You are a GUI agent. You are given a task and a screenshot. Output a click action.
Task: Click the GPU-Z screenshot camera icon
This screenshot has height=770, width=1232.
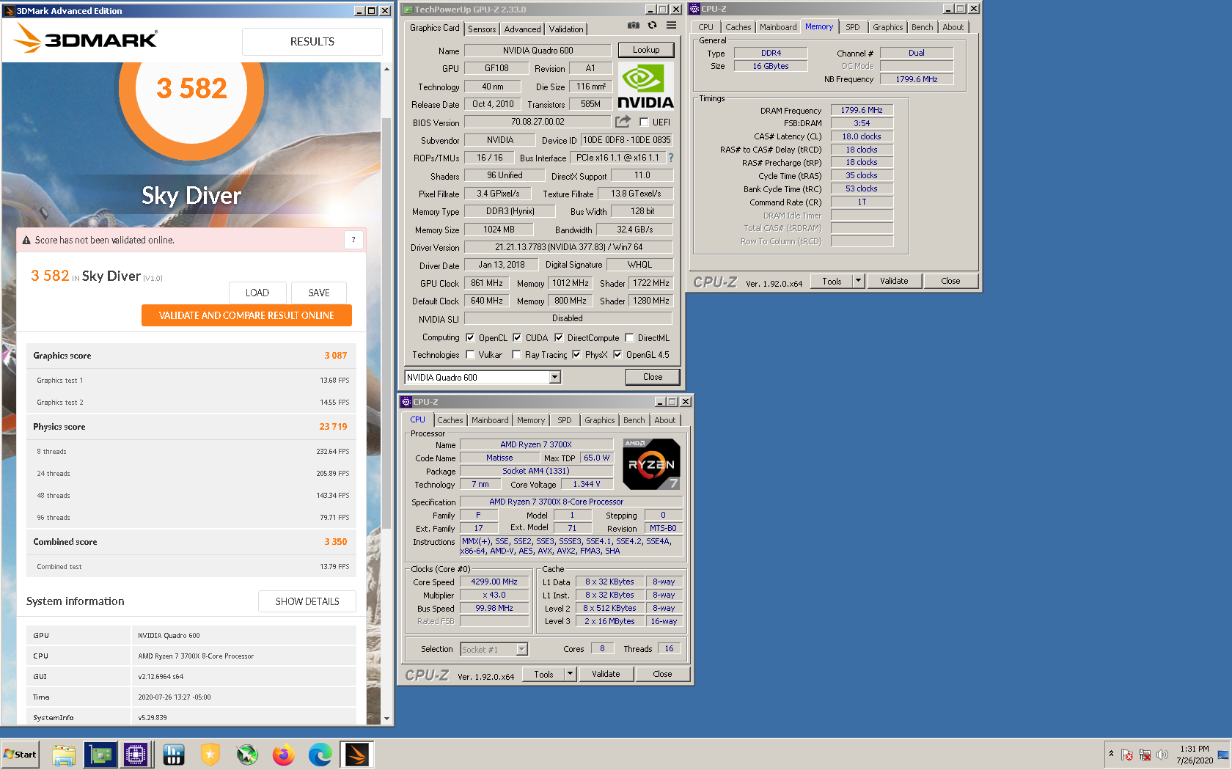[x=633, y=26]
